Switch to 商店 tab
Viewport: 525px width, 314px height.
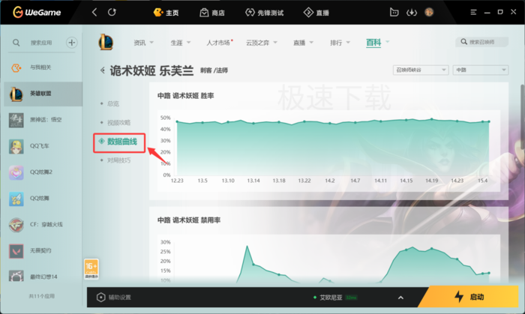(212, 13)
